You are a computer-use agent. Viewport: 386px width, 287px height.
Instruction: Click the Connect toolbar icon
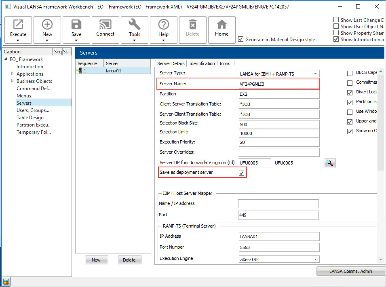coord(105,25)
